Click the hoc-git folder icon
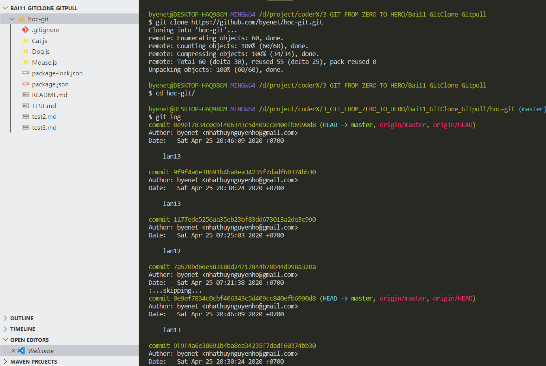546x366 pixels. (21, 19)
